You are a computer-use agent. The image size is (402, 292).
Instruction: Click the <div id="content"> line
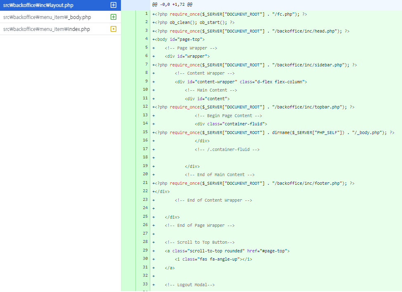[x=207, y=99]
